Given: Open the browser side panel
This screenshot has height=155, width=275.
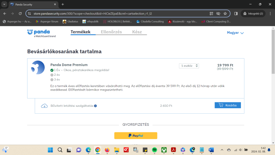Looking at the screenshot, I should pyautogui.click(x=236, y=13).
